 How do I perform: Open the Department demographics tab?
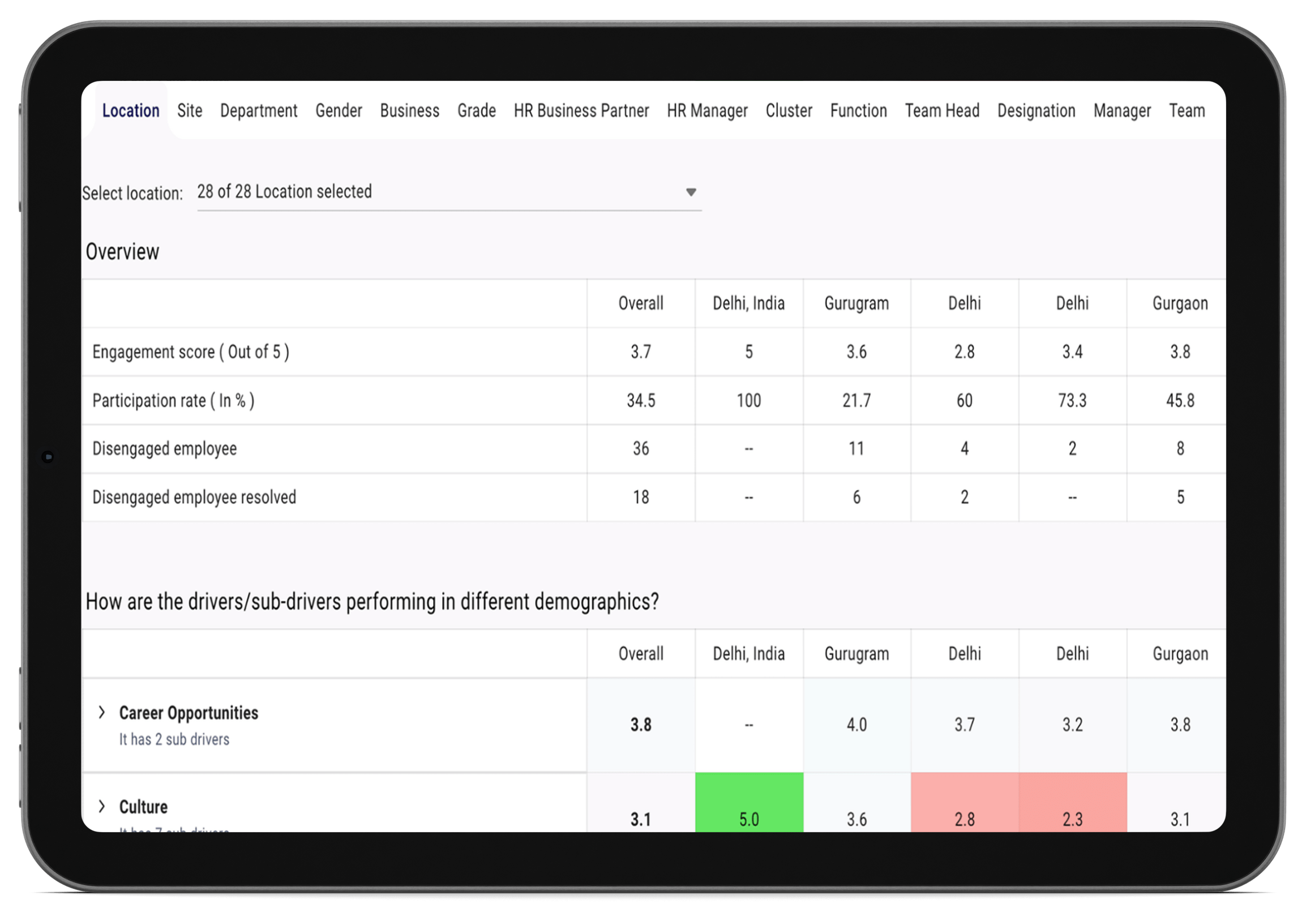(259, 111)
